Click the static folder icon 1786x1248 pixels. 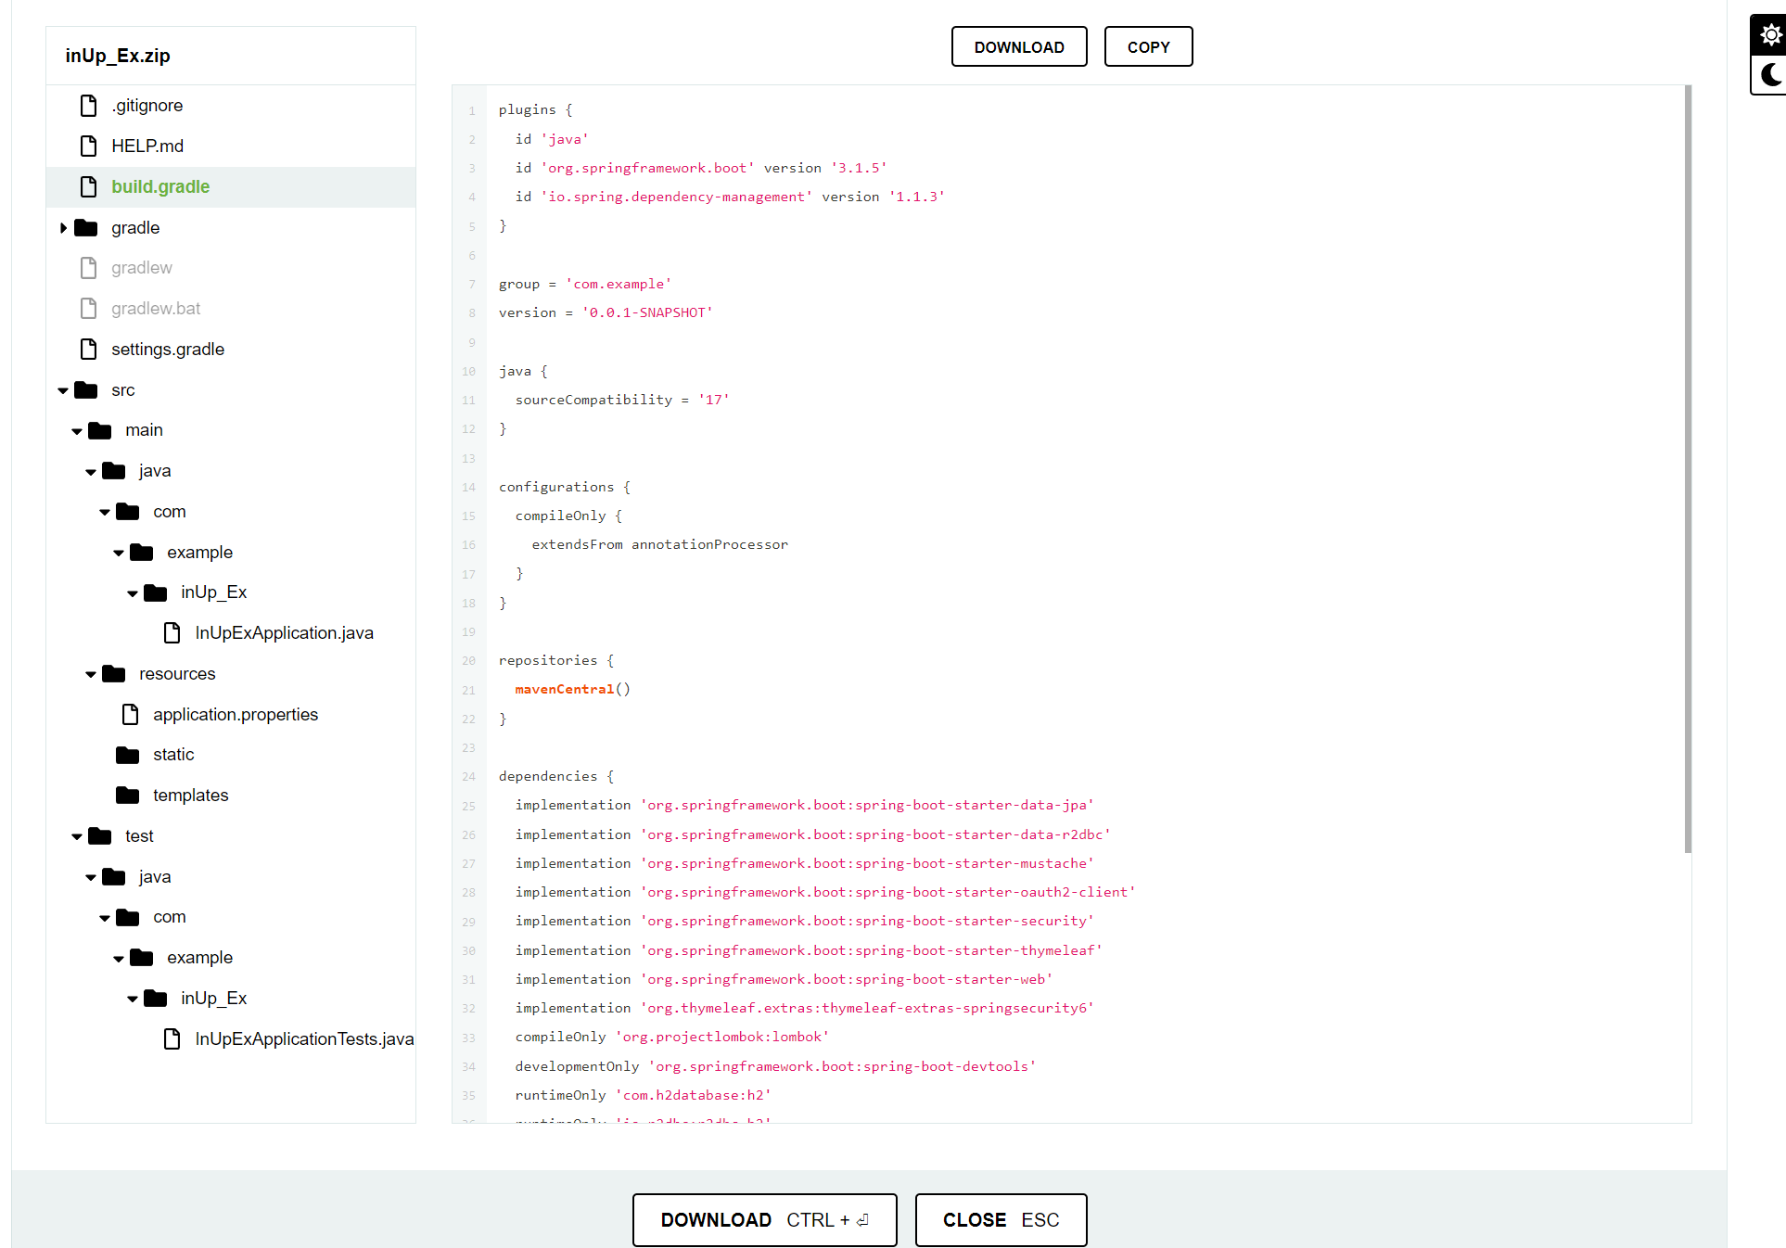127,755
